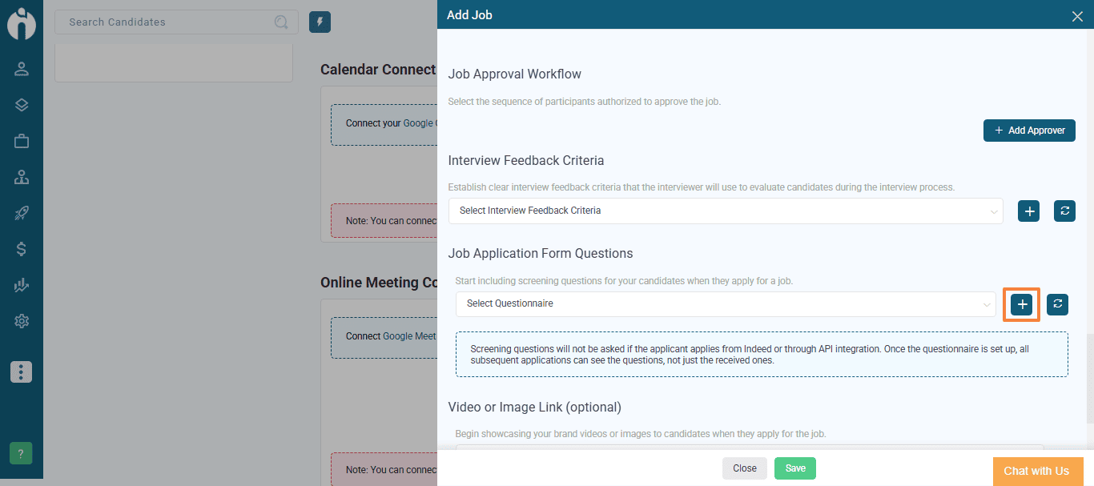Refresh the interview feedback criteria list
The height and width of the screenshot is (486, 1094).
(1064, 211)
